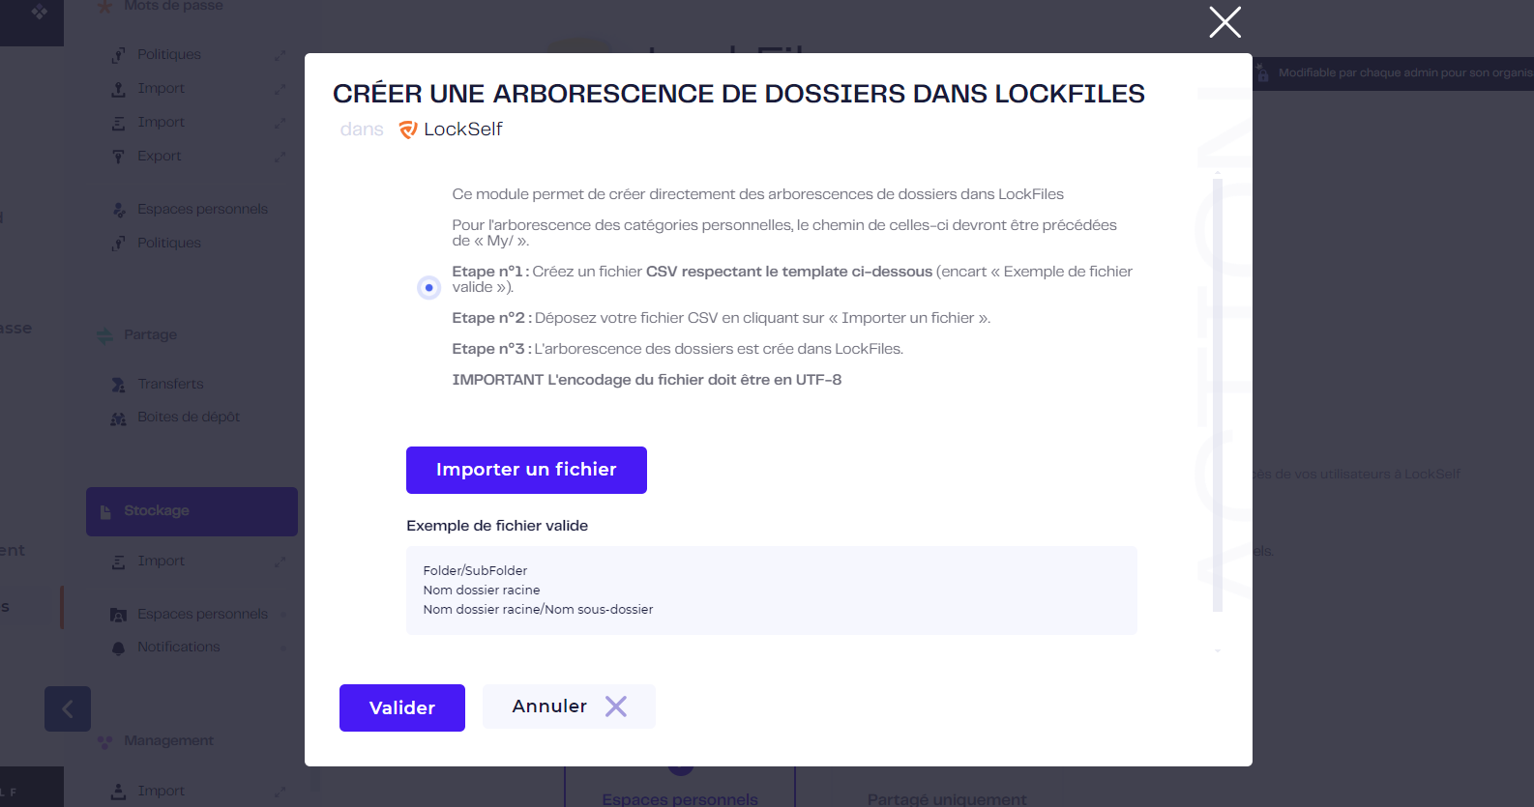Click the modal's vertical scrollbar

pyautogui.click(x=1218, y=394)
